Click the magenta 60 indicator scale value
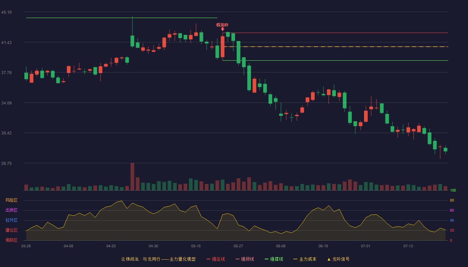The width and height of the screenshot is (468, 267). pyautogui.click(x=452, y=210)
